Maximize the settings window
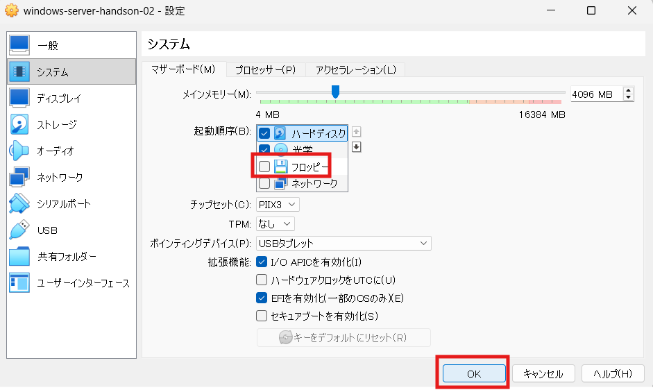This screenshot has height=390, width=653. click(x=591, y=10)
